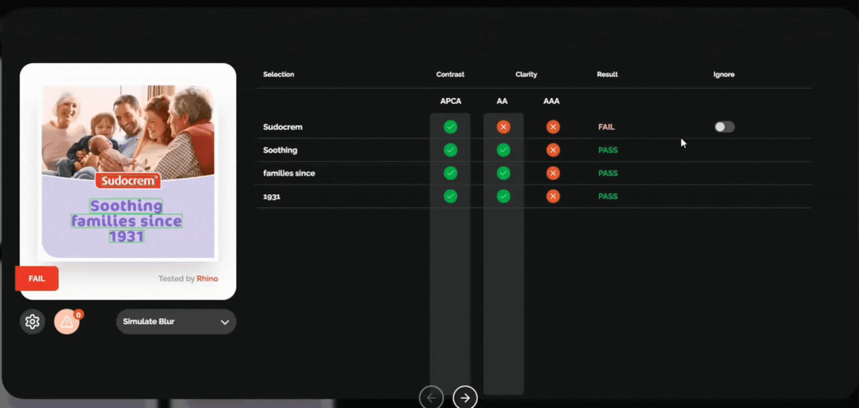Select the 'Soothing' text box in preview
This screenshot has height=408, width=859.
pos(126,206)
